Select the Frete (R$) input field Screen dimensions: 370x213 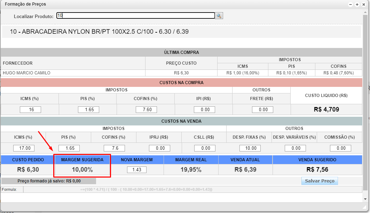point(262,109)
